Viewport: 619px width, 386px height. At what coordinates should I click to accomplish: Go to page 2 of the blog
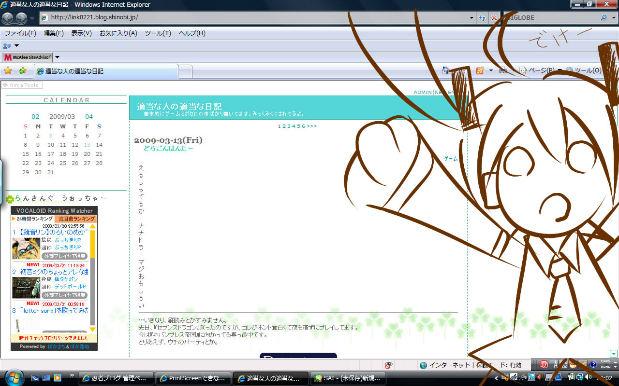tap(284, 126)
